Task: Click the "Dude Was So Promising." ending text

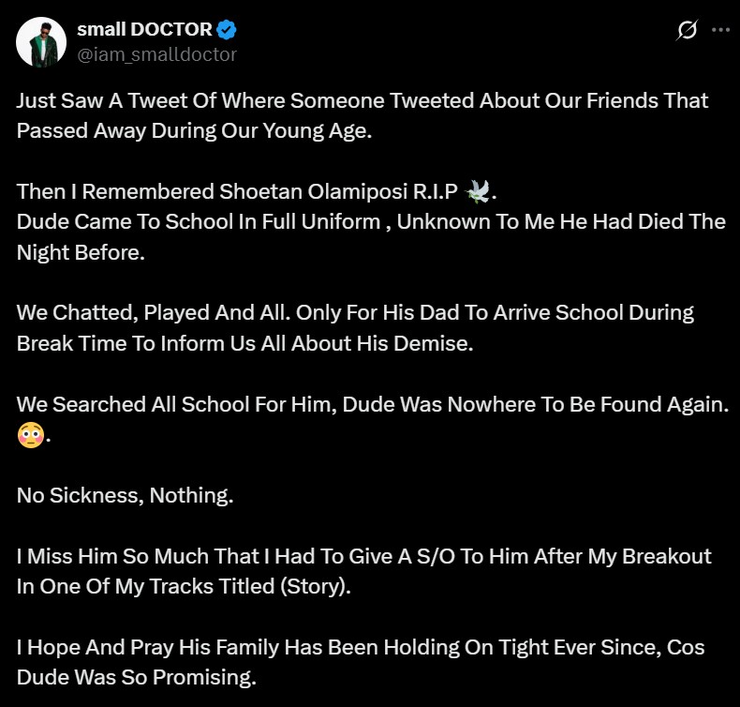Action: click(136, 678)
